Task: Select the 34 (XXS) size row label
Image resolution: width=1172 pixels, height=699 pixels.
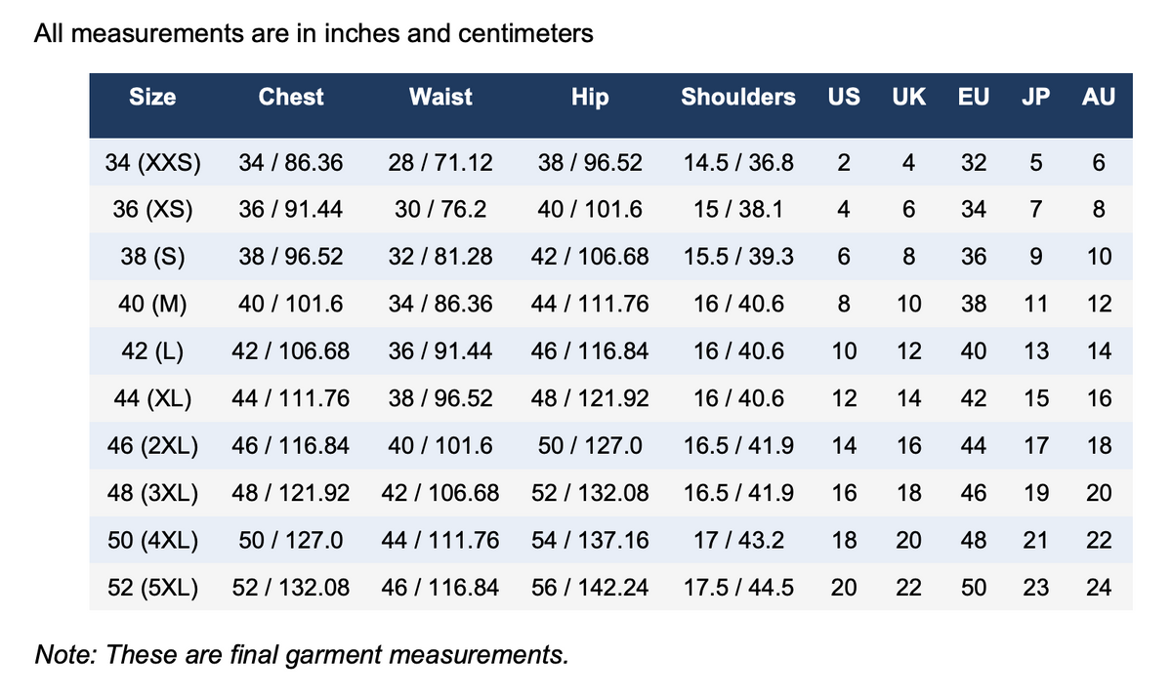Action: (152, 163)
